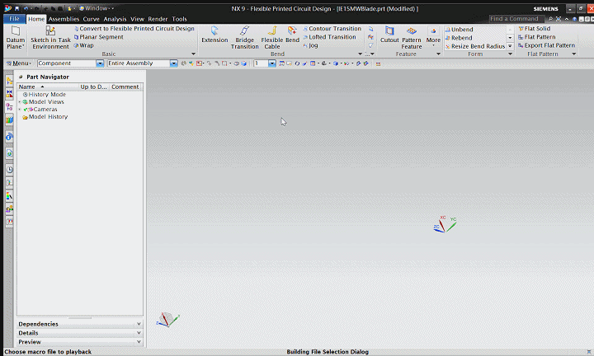Open the Reuse Library sidebar tab
Viewport: 594px width, 356px height.
(x=9, y=120)
